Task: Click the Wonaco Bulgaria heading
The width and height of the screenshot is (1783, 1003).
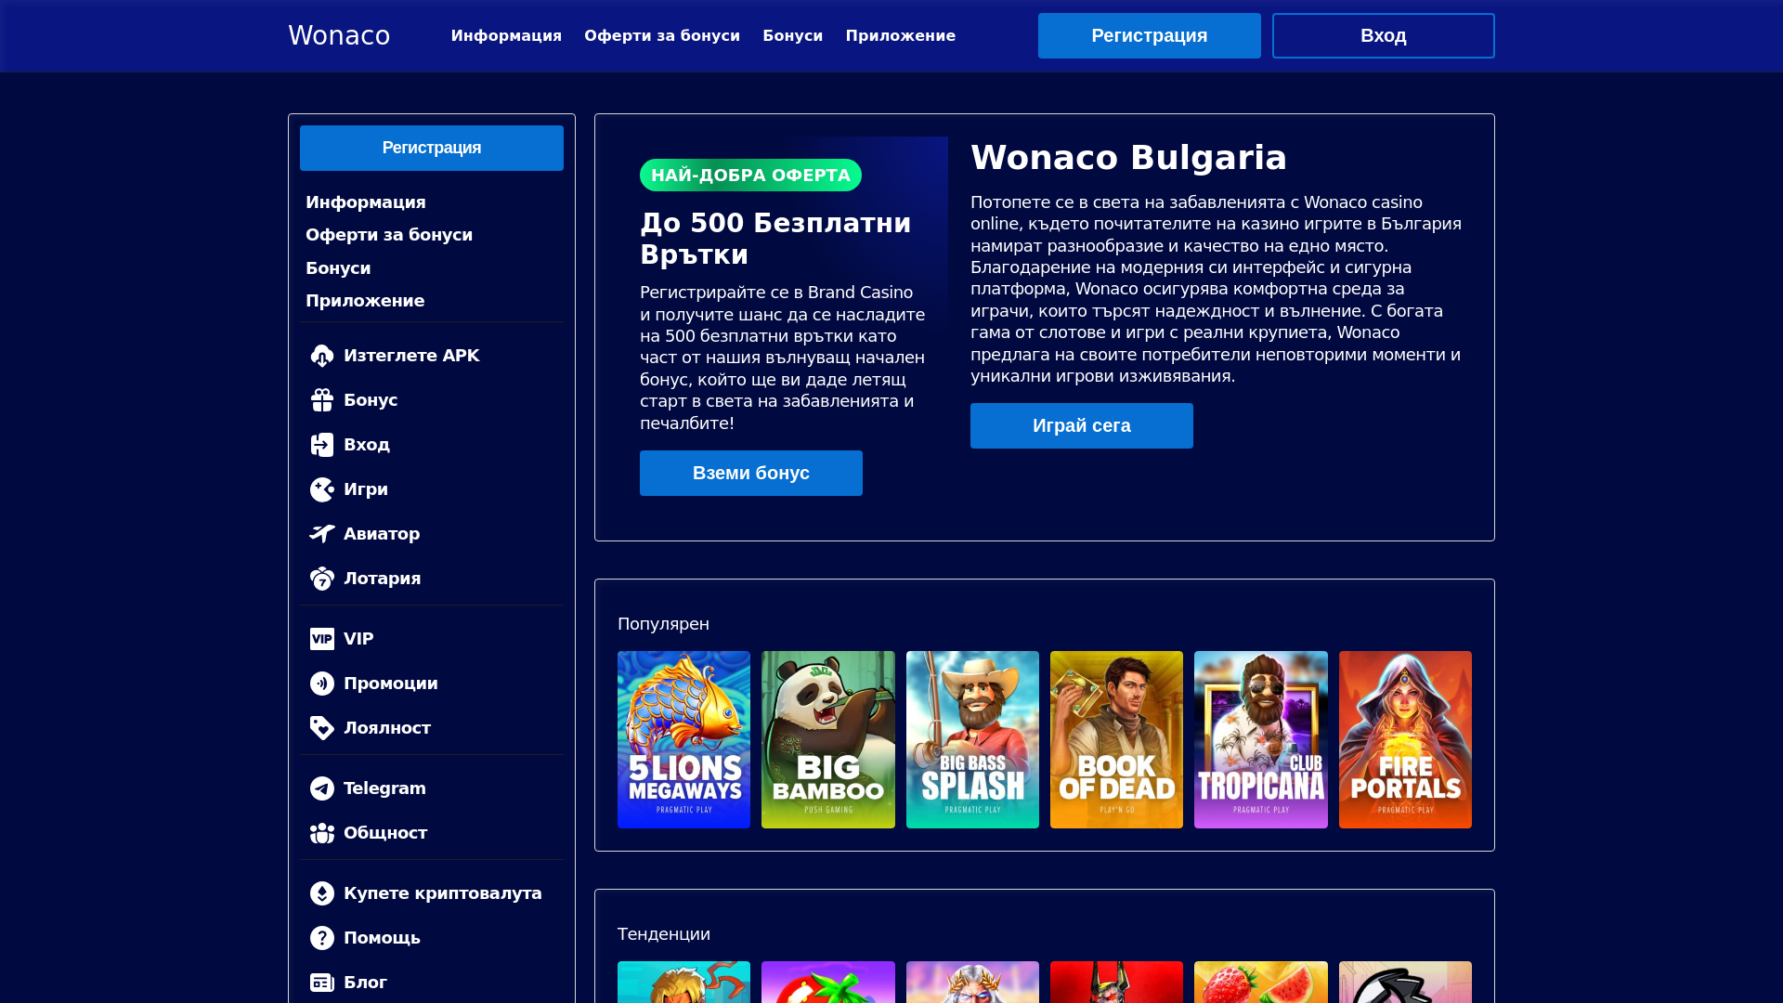Action: 1128,158
